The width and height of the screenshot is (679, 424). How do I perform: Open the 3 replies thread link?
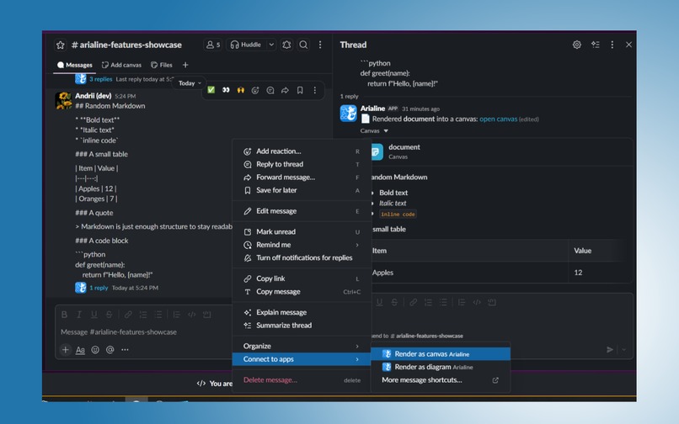coord(100,79)
